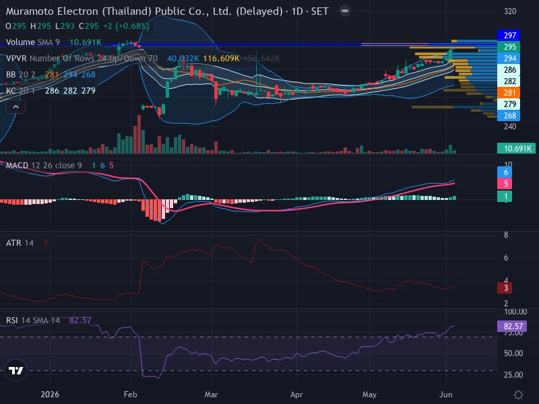
Task: Click the MACD histogram label 1
Action: (x=505, y=197)
